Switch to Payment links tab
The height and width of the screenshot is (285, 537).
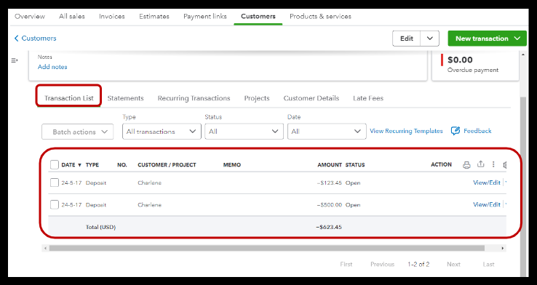click(x=205, y=17)
